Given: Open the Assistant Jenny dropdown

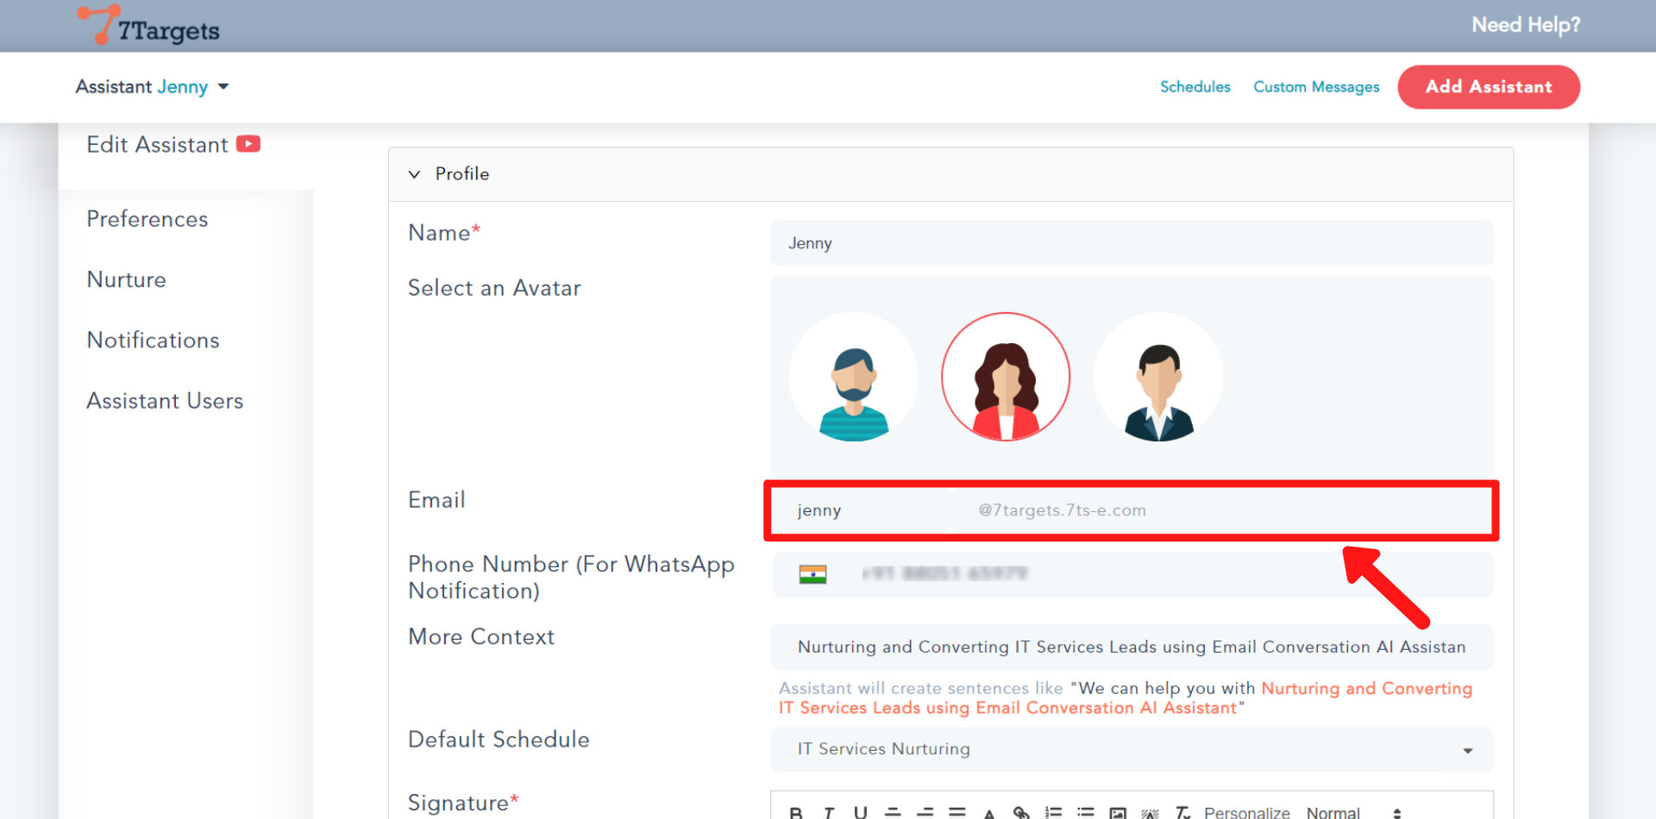Looking at the screenshot, I should coord(223,86).
